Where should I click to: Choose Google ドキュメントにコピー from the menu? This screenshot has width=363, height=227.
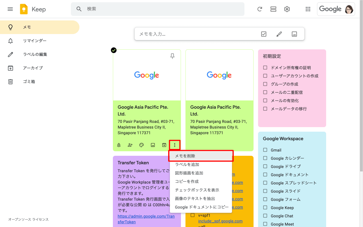pos(201,207)
